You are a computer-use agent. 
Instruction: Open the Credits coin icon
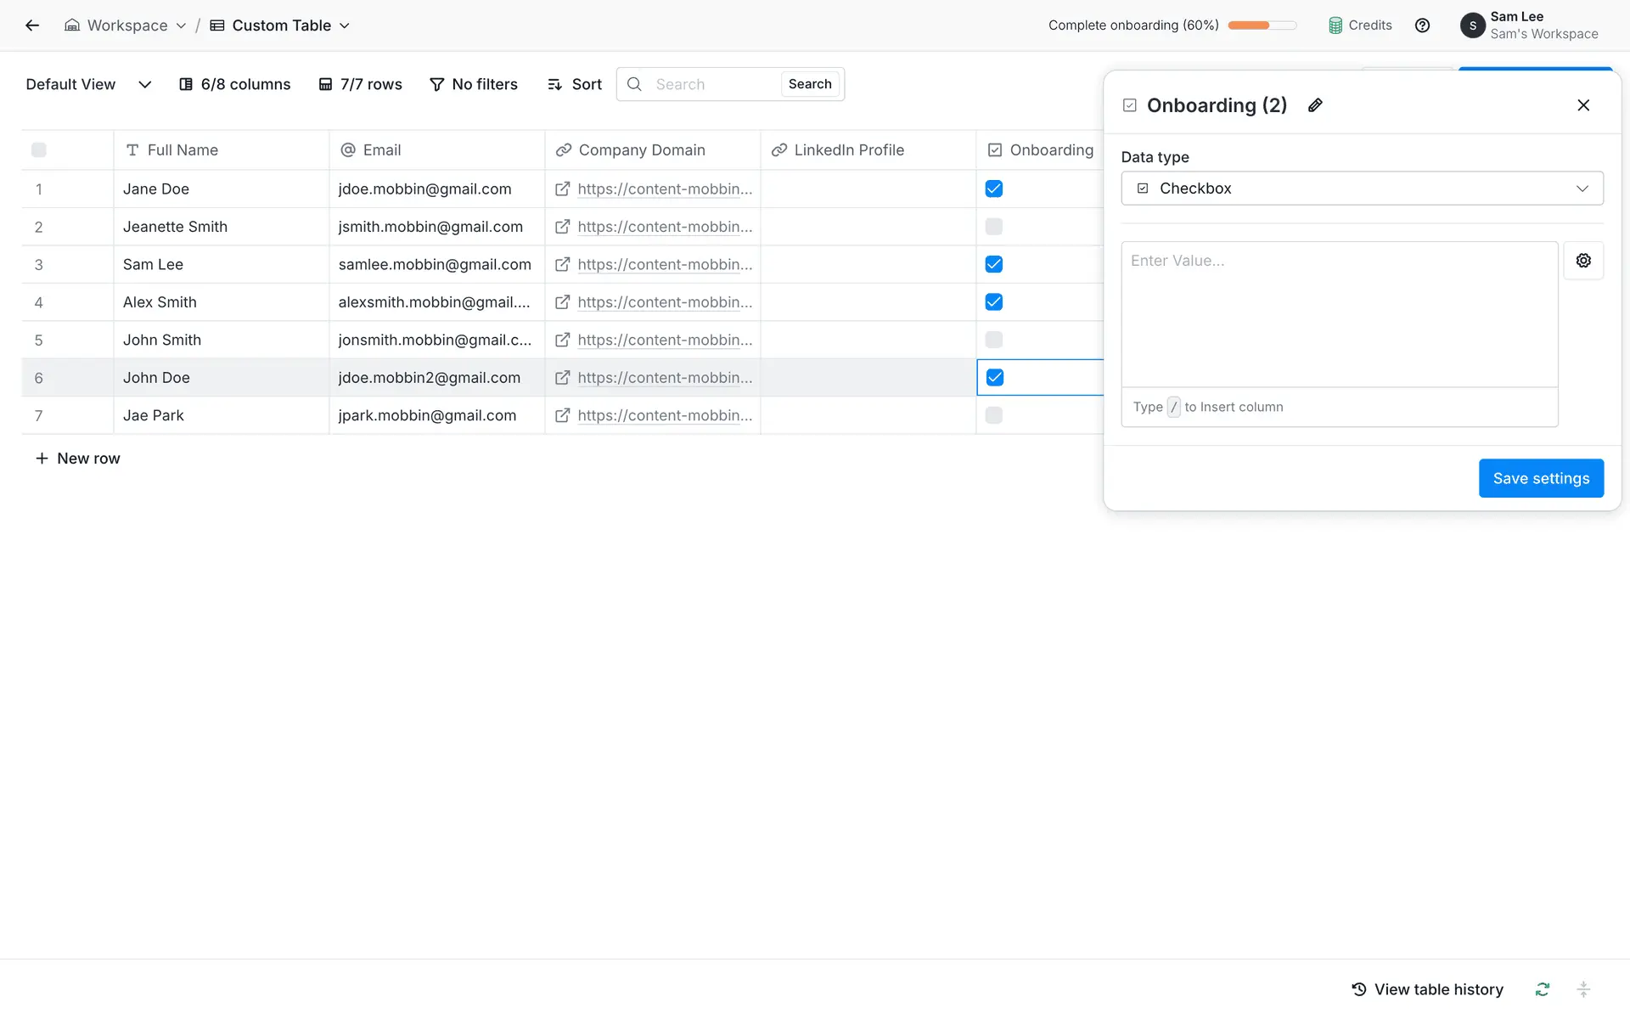[1335, 25]
